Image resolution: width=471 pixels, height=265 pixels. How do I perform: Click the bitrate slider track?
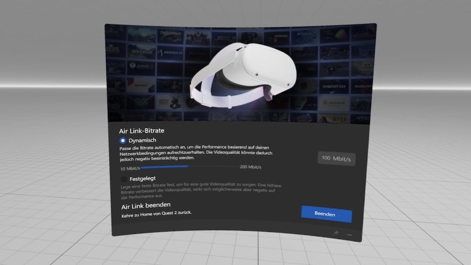(x=188, y=167)
